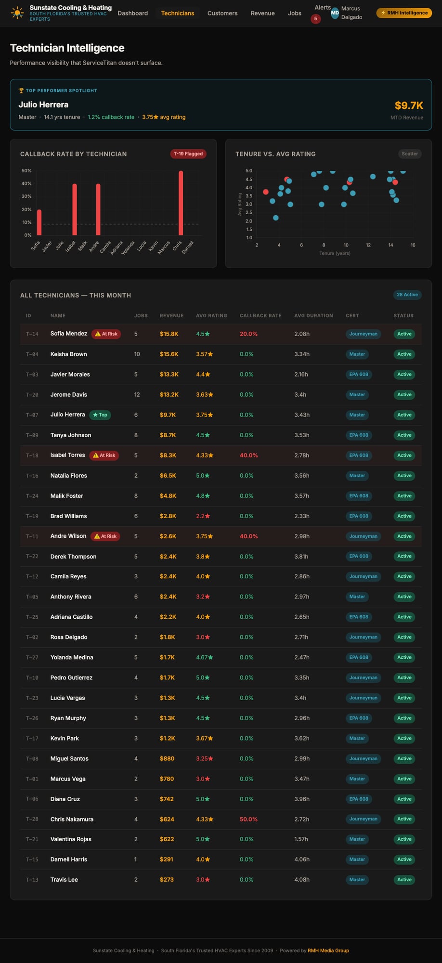Switch to the Customers tab

tap(222, 13)
